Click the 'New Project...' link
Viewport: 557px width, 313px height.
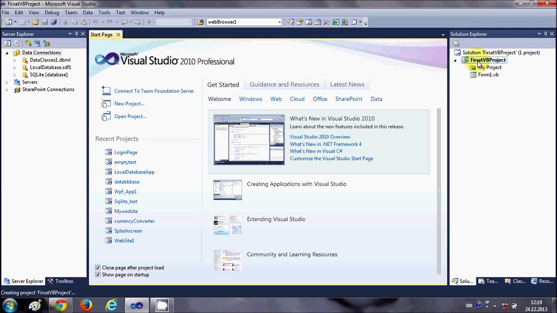click(x=129, y=103)
